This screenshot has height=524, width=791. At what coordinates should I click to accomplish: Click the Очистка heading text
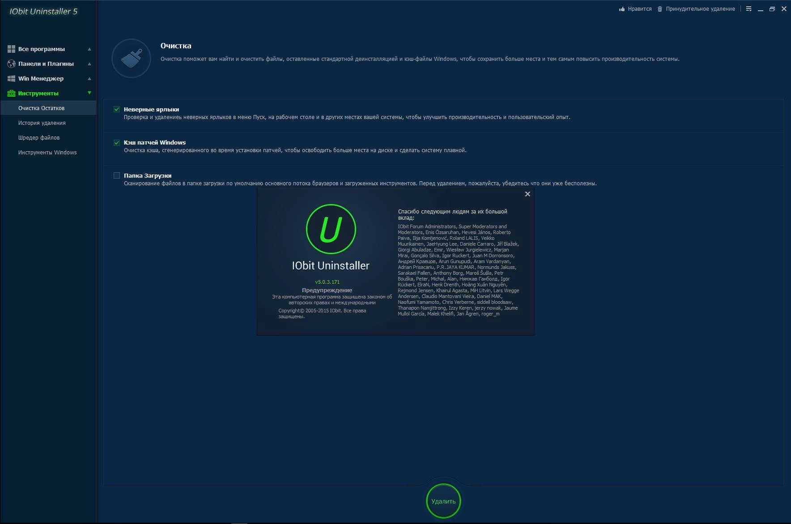(176, 46)
